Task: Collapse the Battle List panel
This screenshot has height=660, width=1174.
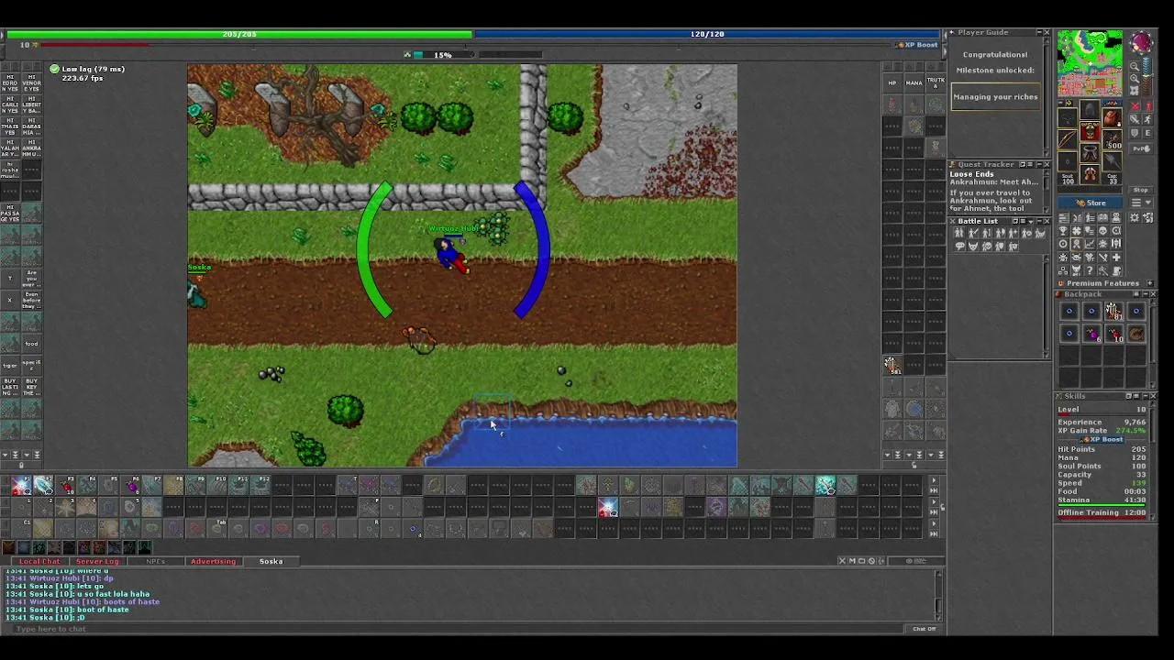Action: pos(1039,221)
